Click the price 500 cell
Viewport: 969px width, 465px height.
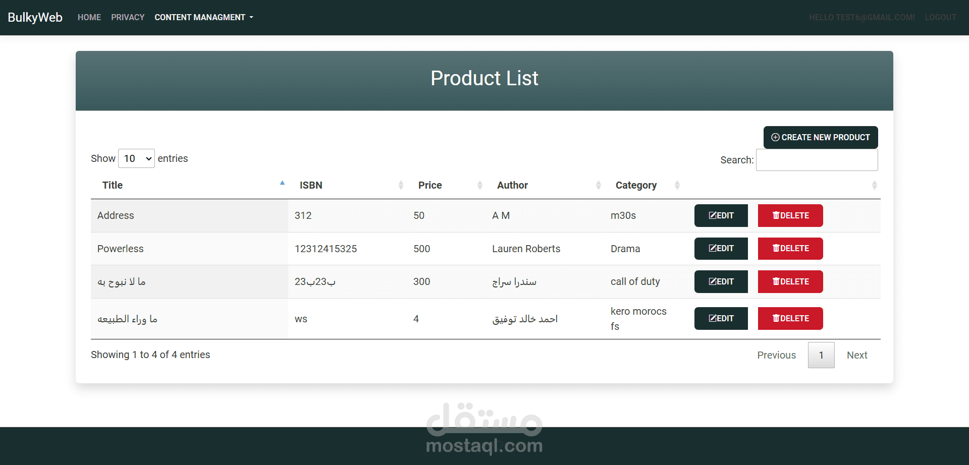(x=446, y=249)
